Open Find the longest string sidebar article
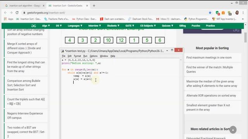Viewport: 248px width, 139px height. 26,67
